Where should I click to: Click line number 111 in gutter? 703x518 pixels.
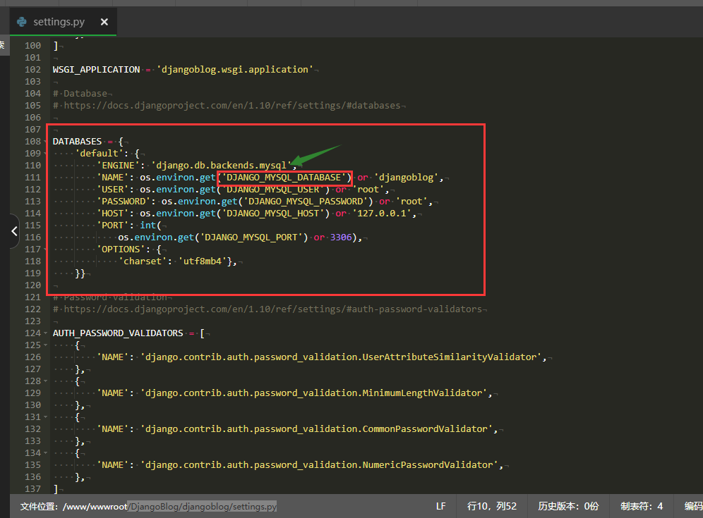pos(32,178)
